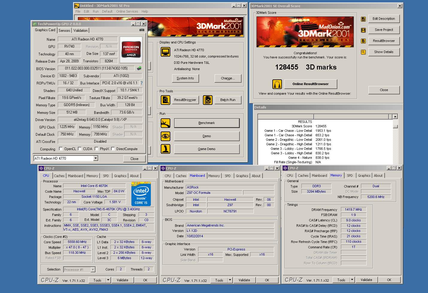Click the BIOS Version field in GPU-Z

pyautogui.click(x=96, y=68)
